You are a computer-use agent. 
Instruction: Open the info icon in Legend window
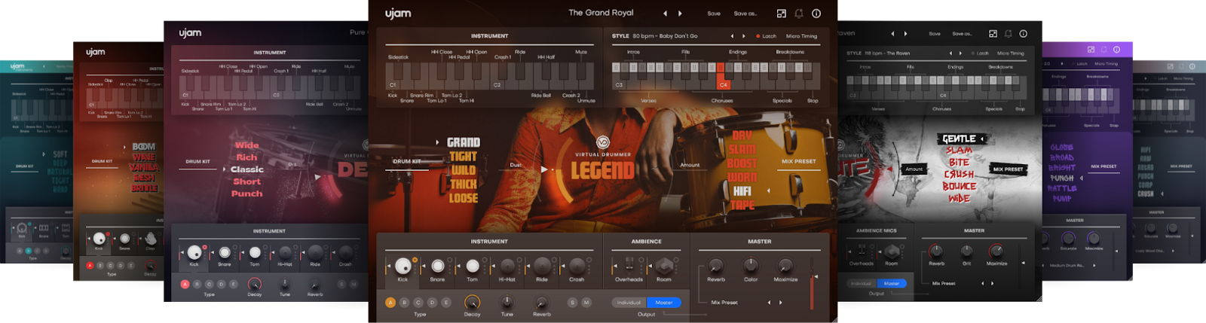point(816,14)
